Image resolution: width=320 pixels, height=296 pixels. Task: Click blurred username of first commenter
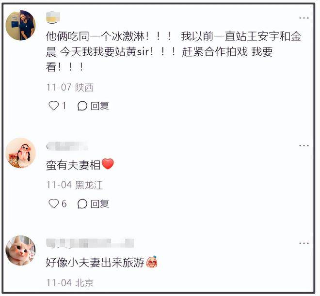[x=53, y=17]
